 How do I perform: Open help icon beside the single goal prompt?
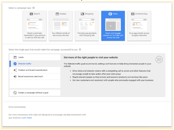click(x=80, y=50)
